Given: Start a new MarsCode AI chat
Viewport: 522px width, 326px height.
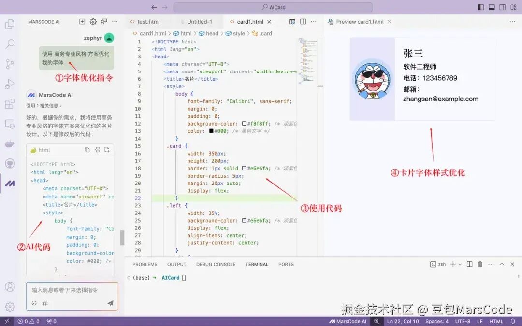Looking at the screenshot, I should (82, 22).
